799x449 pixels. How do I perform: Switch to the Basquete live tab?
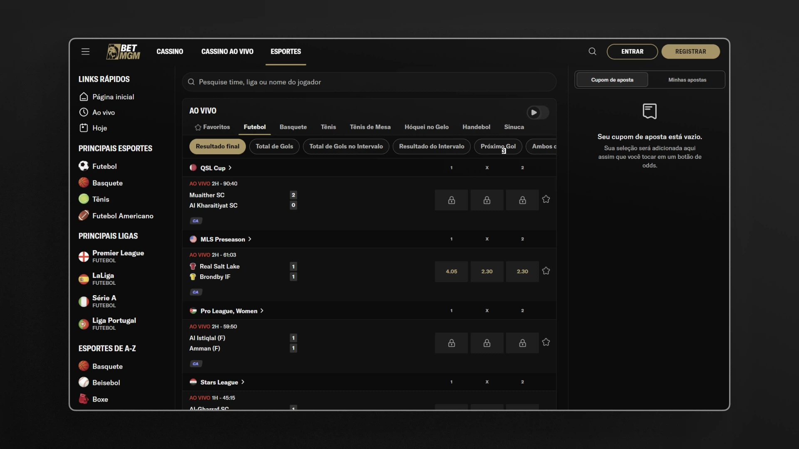tap(293, 127)
